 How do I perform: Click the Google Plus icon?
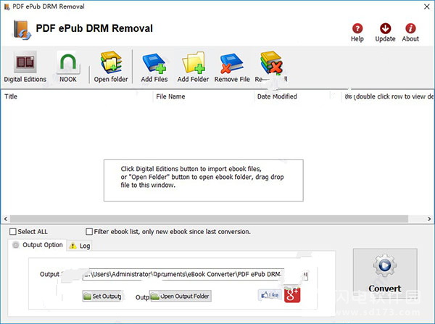292,295
